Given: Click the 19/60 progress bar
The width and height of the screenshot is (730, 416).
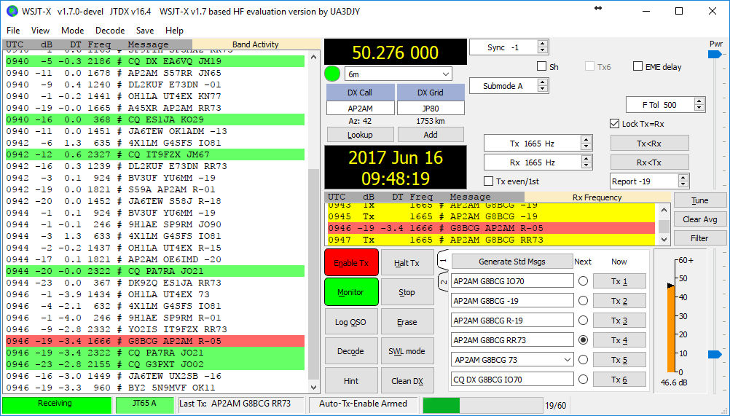Looking at the screenshot, I should 482,405.
